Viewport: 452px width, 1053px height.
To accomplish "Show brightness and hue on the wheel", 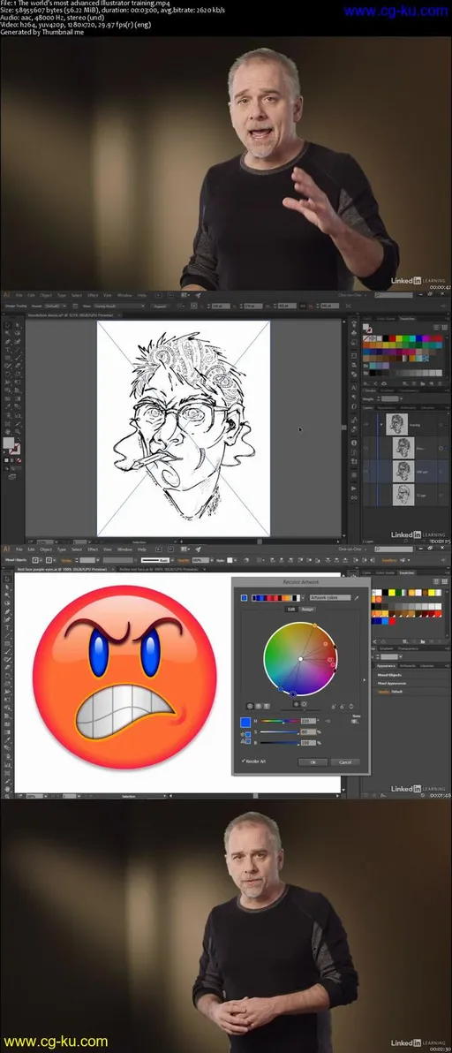I will (305, 704).
